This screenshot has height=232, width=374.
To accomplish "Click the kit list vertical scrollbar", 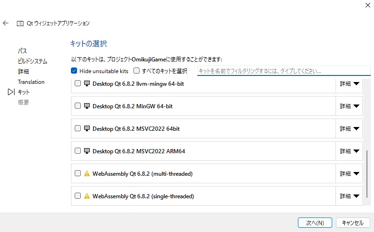I will 367,173.
